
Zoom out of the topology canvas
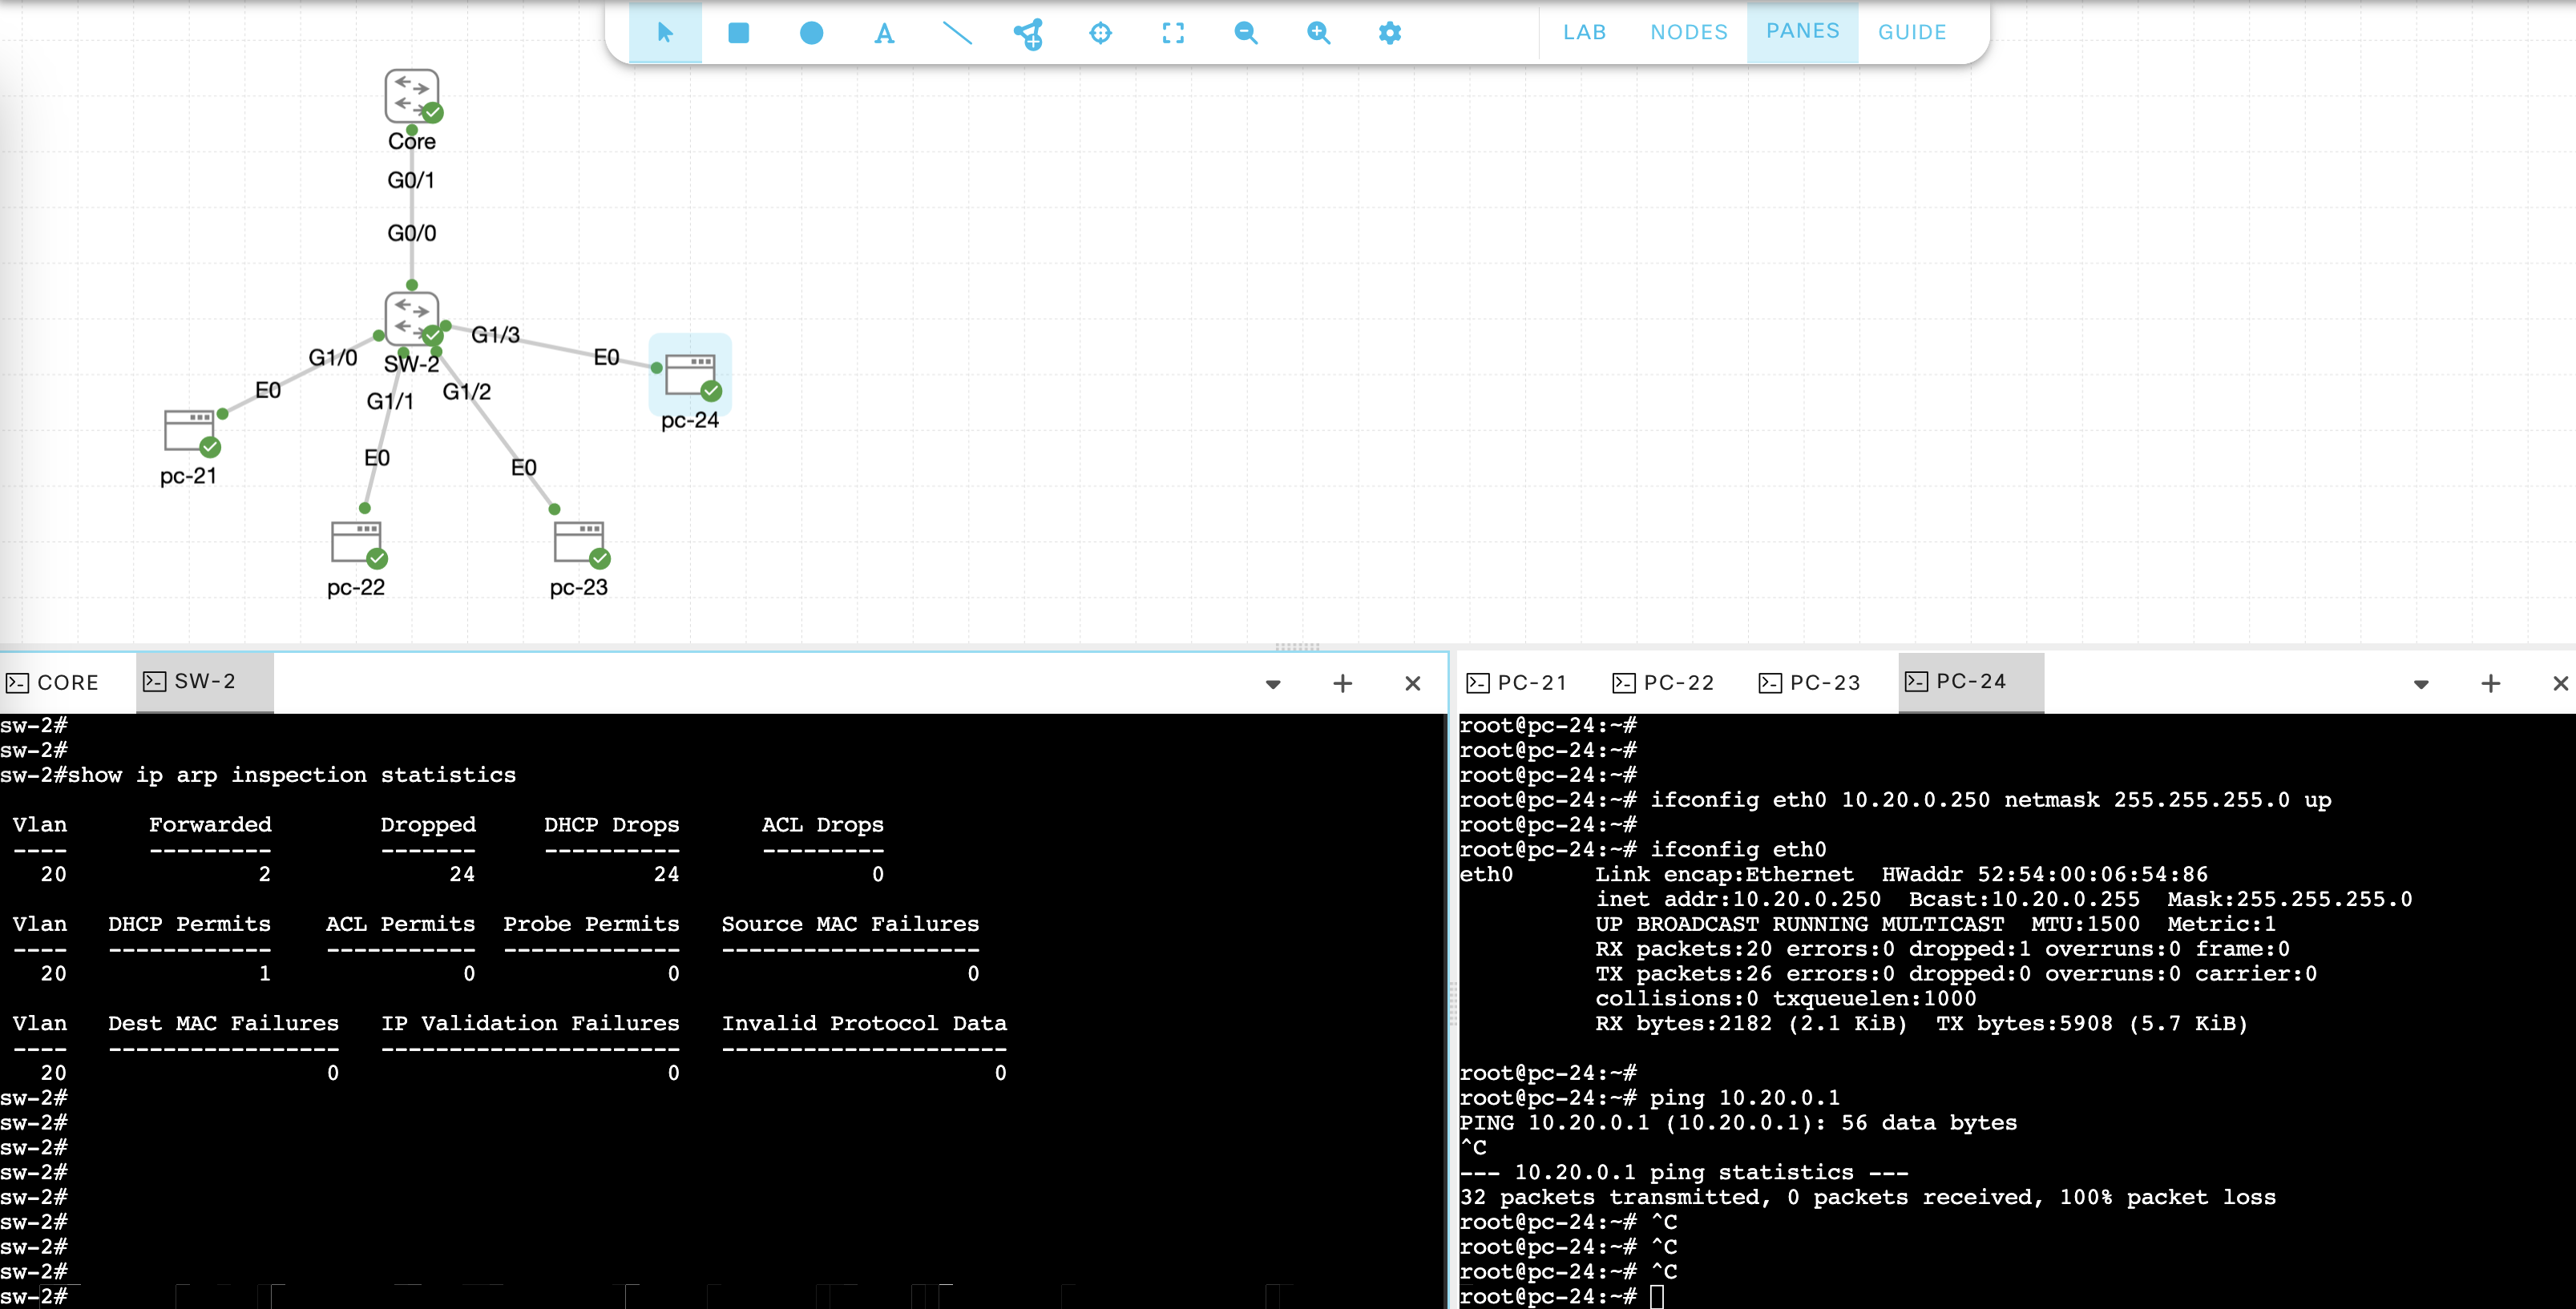click(1245, 33)
